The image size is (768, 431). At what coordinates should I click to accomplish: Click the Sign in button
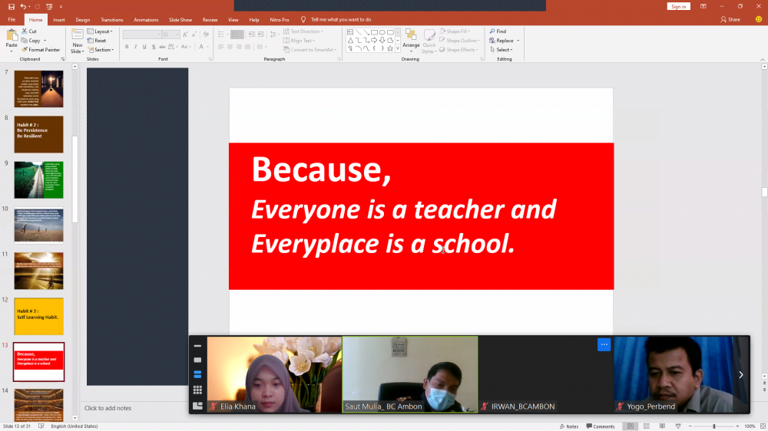678,6
